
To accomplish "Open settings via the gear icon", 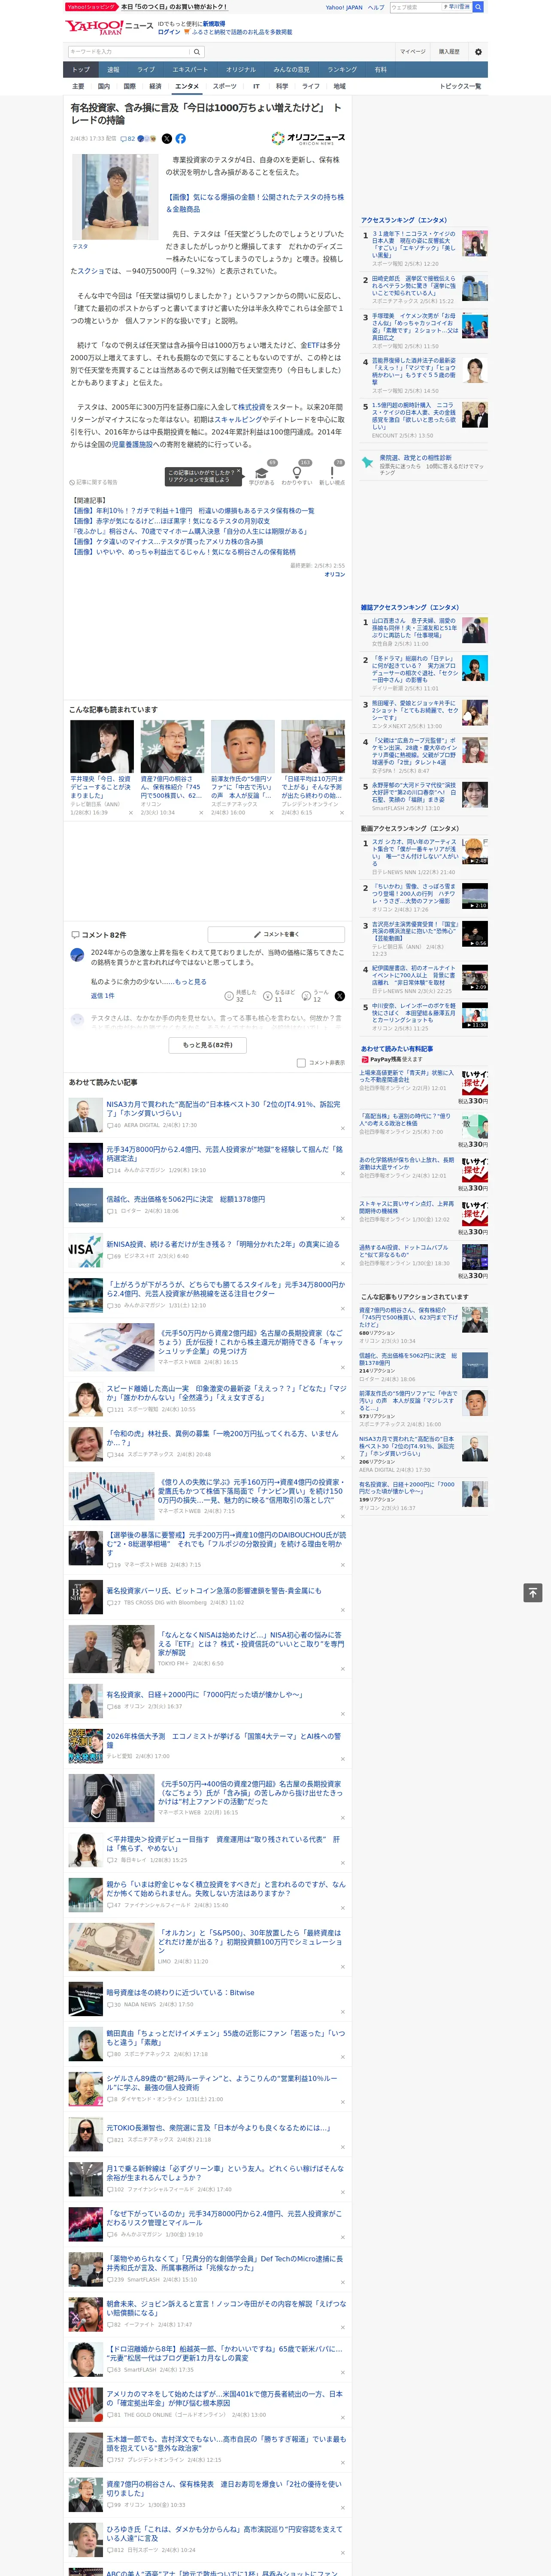I will [x=478, y=52].
